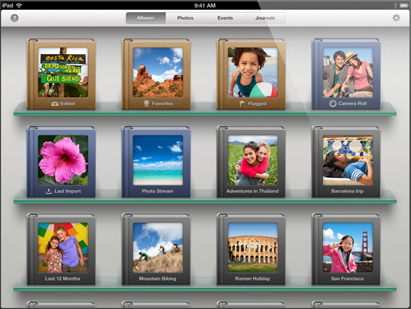Open the San Francisco album
411x309 pixels.
346,249
